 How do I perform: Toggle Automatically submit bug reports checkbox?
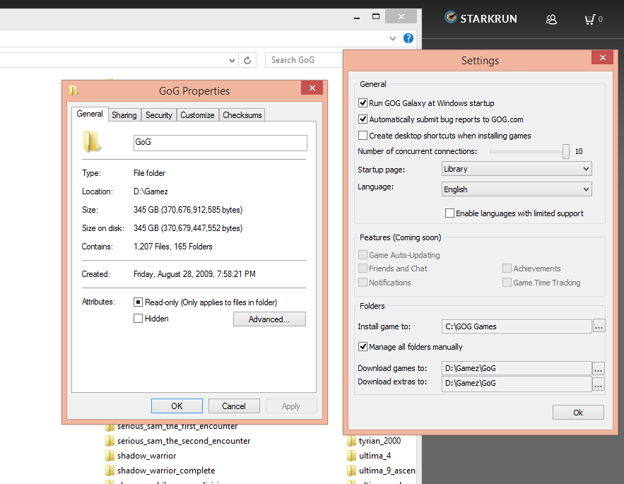coord(363,119)
